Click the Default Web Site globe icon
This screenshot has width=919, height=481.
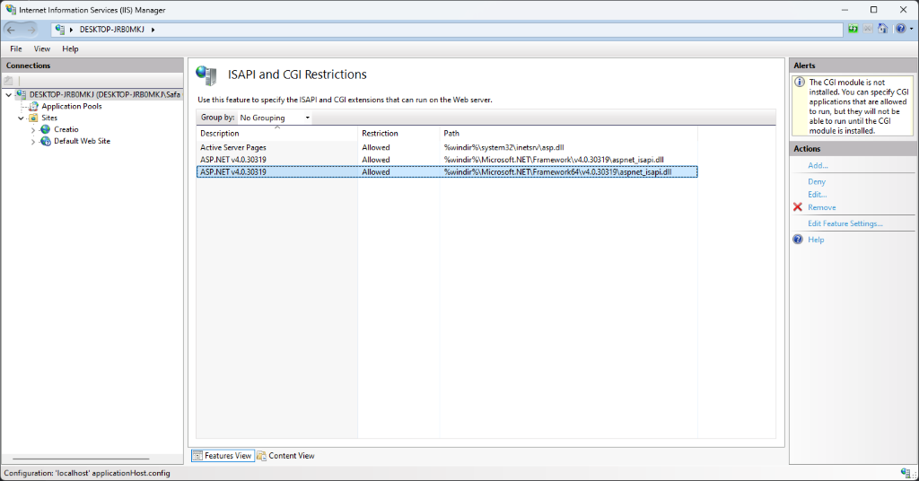45,141
